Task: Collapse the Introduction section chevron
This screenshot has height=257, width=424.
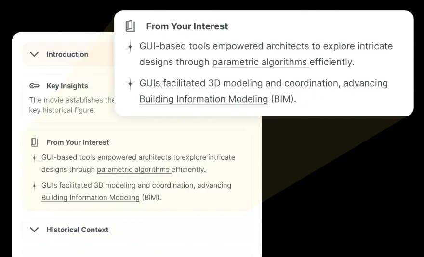Action: [34, 54]
